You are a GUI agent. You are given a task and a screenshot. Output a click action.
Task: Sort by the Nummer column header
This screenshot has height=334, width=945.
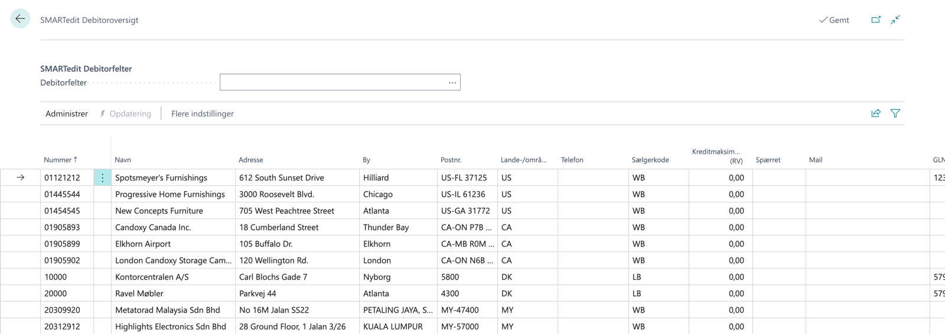pyautogui.click(x=58, y=160)
